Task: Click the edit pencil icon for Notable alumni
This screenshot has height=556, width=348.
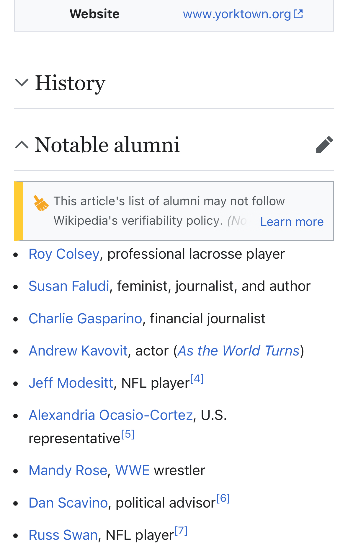Action: click(x=324, y=145)
